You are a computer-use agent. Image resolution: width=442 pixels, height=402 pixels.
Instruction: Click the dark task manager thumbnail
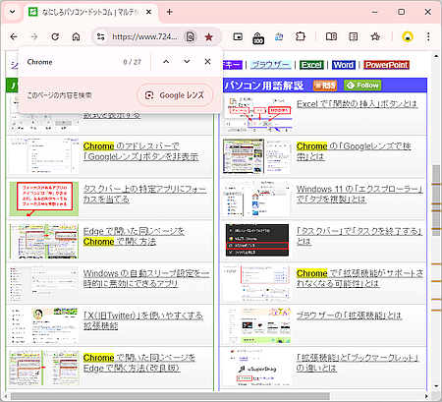257,241
